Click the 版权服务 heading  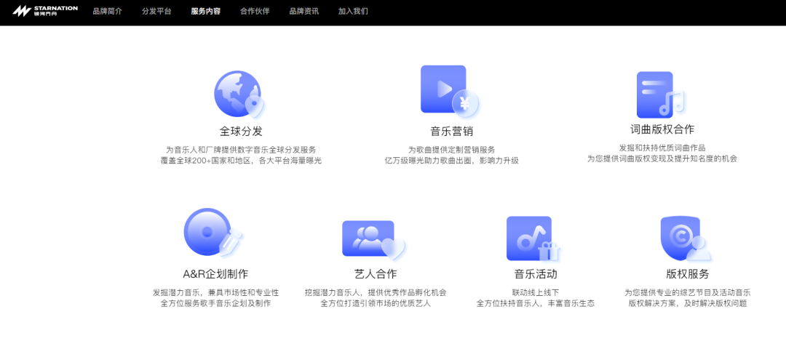tap(687, 274)
